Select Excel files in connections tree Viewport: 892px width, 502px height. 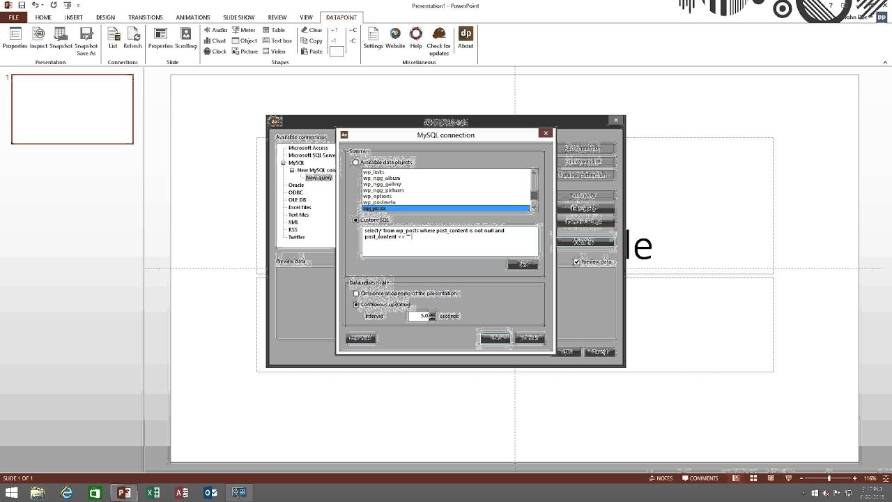(x=300, y=208)
